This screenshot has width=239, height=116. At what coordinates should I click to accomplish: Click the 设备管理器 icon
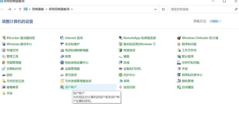click(x=62, y=69)
